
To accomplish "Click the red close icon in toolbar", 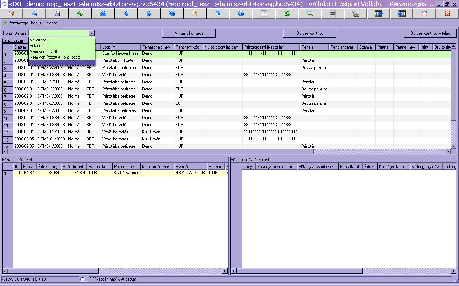I will click(x=447, y=14).
